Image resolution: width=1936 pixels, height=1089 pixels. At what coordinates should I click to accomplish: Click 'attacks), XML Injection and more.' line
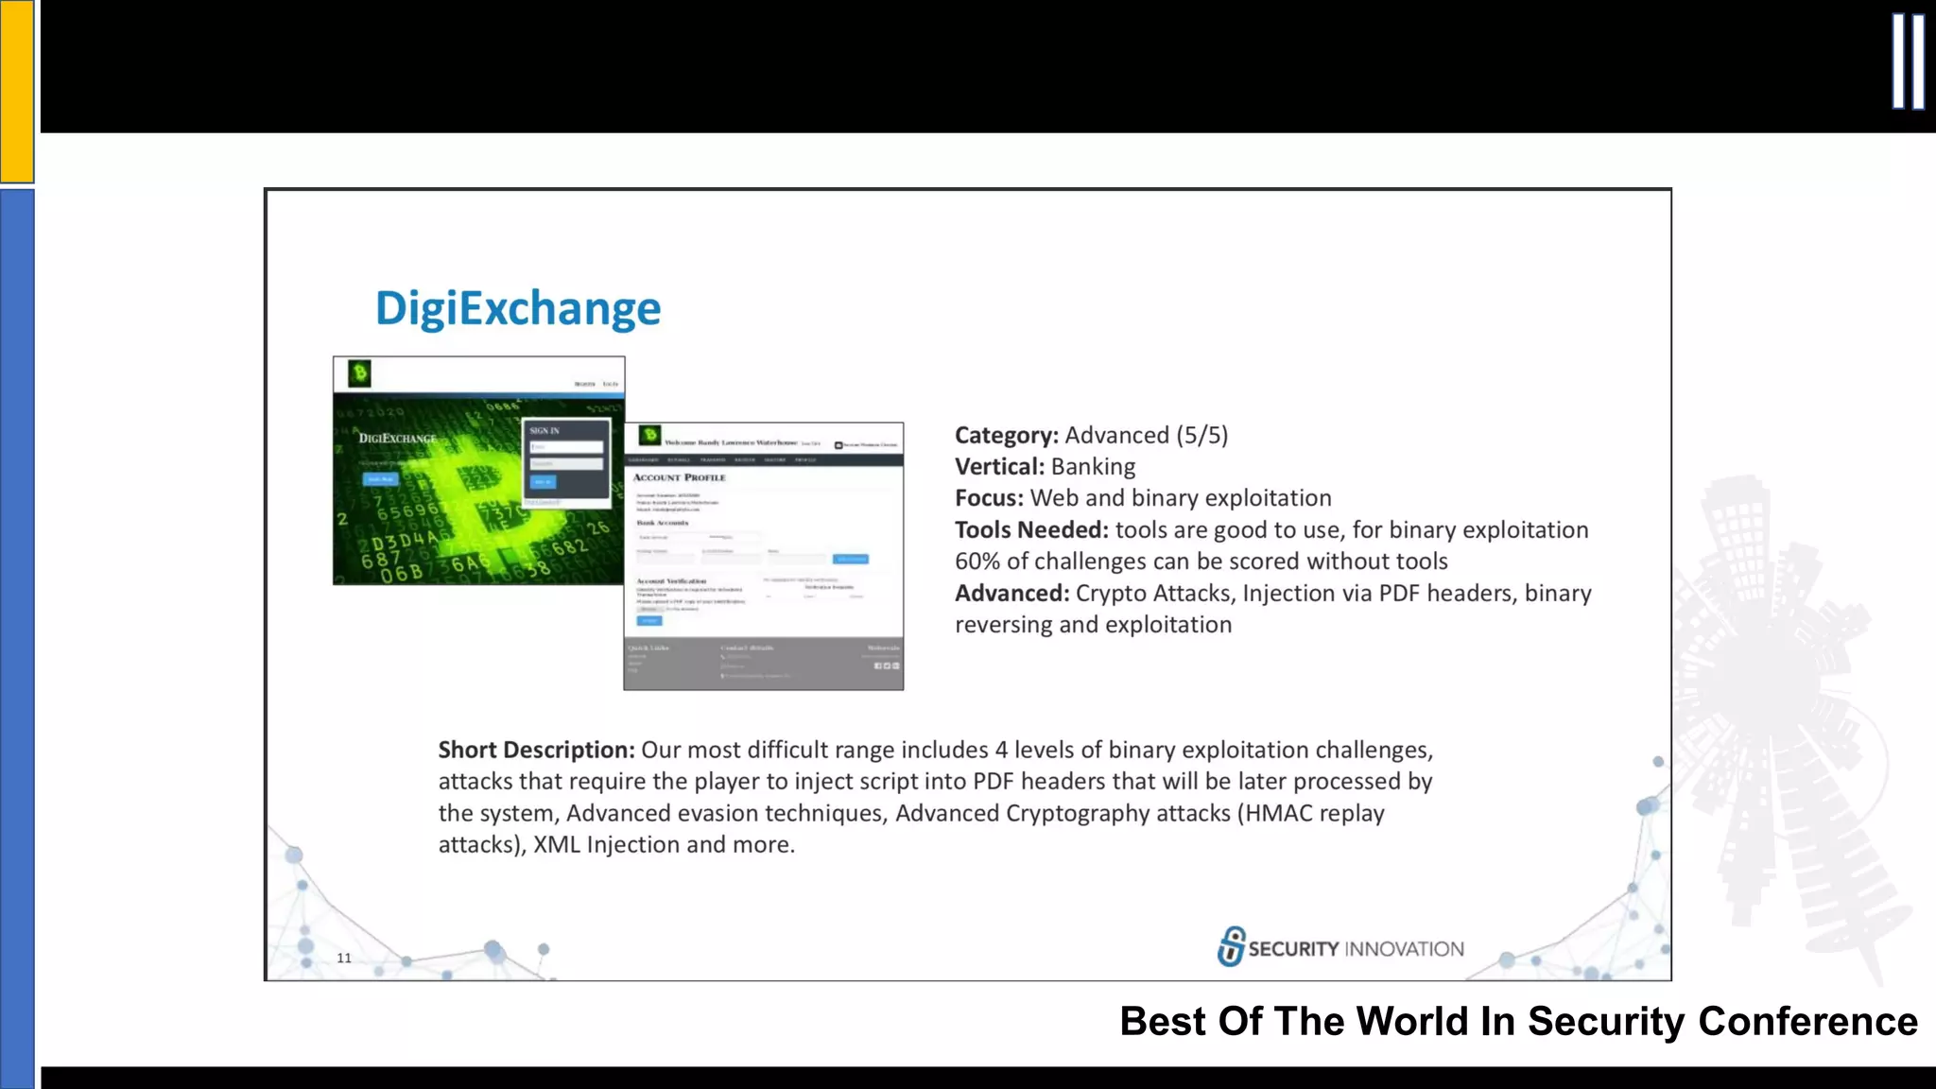[616, 844]
